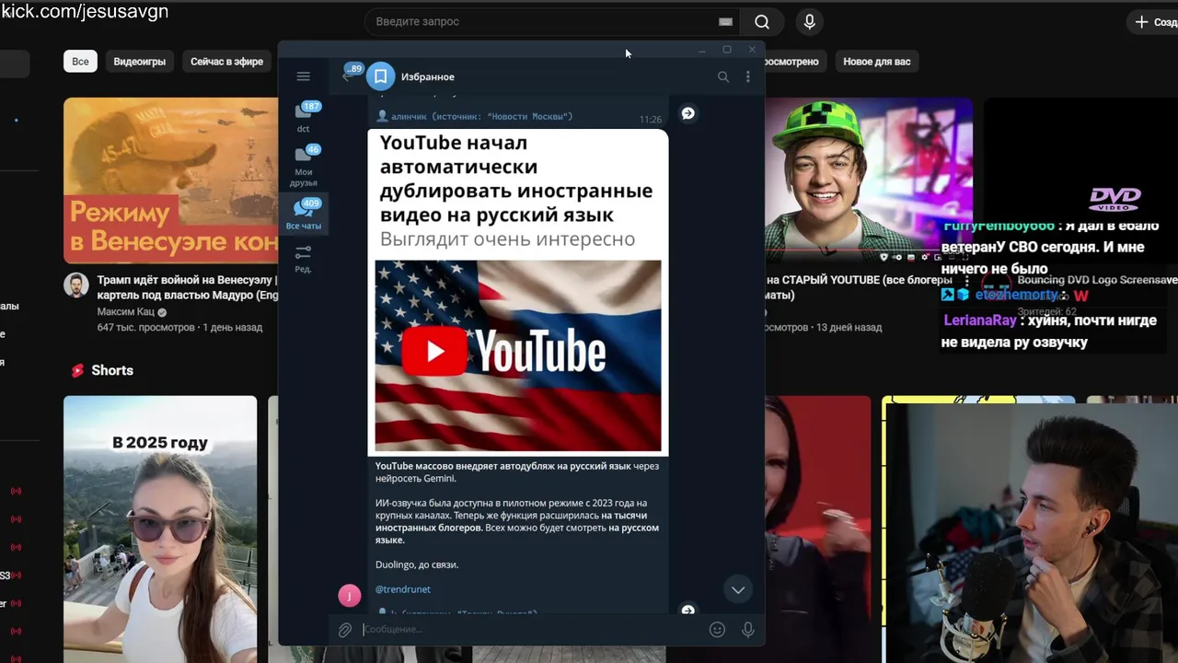This screenshot has height=663, width=1178.
Task: Click the Избранное bookmark avatar icon
Action: (x=380, y=76)
